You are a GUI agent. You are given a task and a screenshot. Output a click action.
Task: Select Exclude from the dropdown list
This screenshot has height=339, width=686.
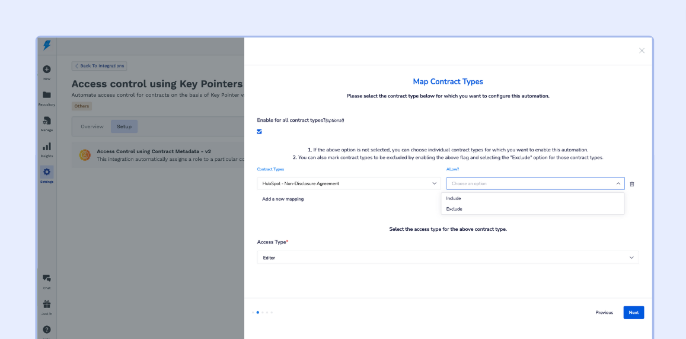(x=454, y=209)
